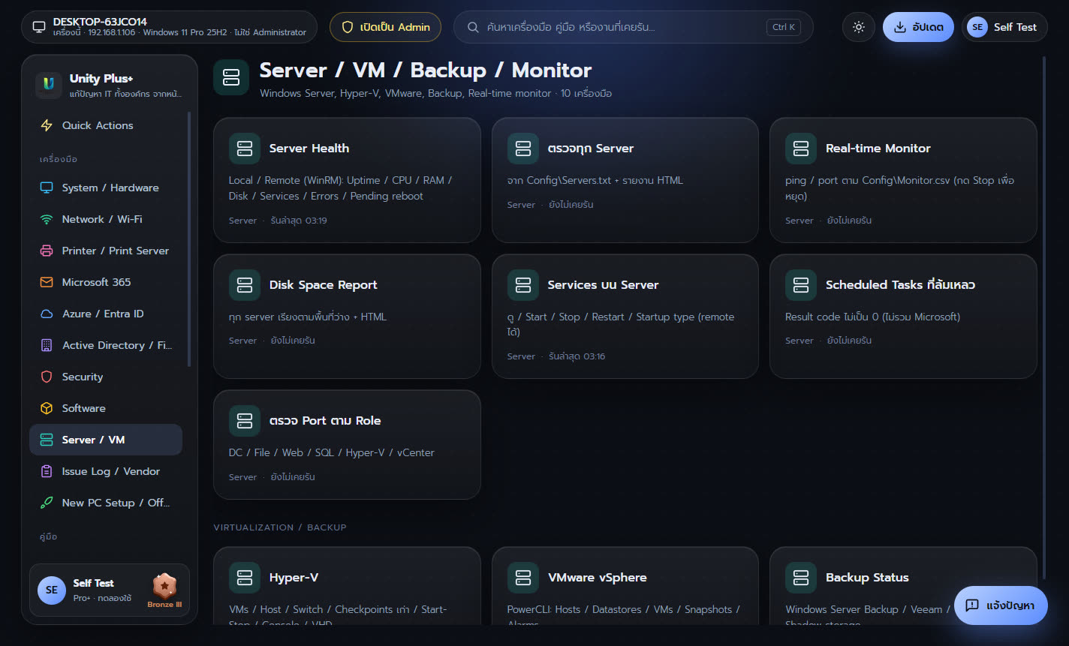Viewport: 1069px width, 646px height.
Task: Click the server icon on the Hyper-V card
Action: pyautogui.click(x=245, y=578)
